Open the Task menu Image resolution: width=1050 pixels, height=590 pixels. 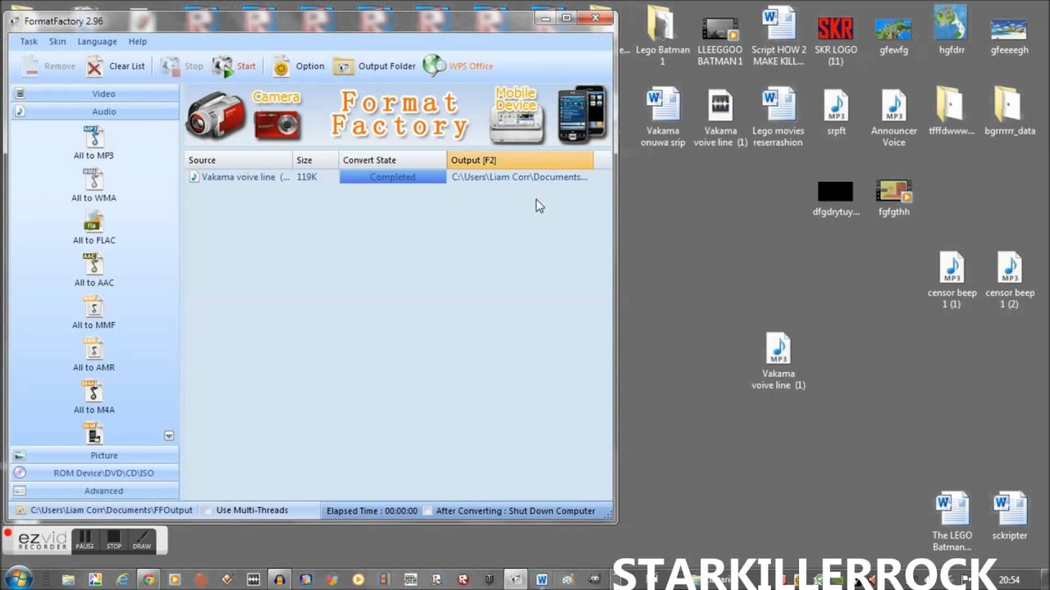tap(29, 41)
